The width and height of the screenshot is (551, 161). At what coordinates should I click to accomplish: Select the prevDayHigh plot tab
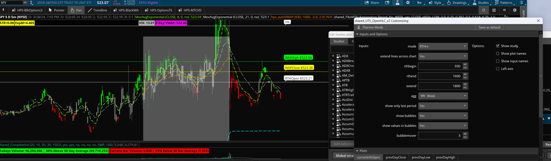point(445,157)
